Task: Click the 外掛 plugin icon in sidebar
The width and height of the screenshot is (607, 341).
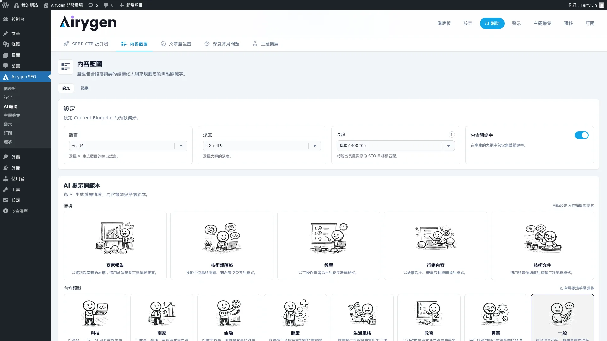Action: point(6,168)
